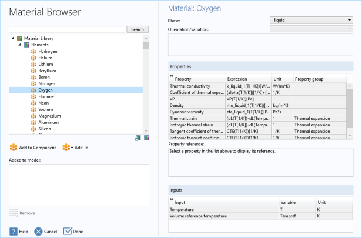Viewport: 362px width, 238px height.
Task: Open the Orientation/variation dropdown
Action: click(311, 28)
